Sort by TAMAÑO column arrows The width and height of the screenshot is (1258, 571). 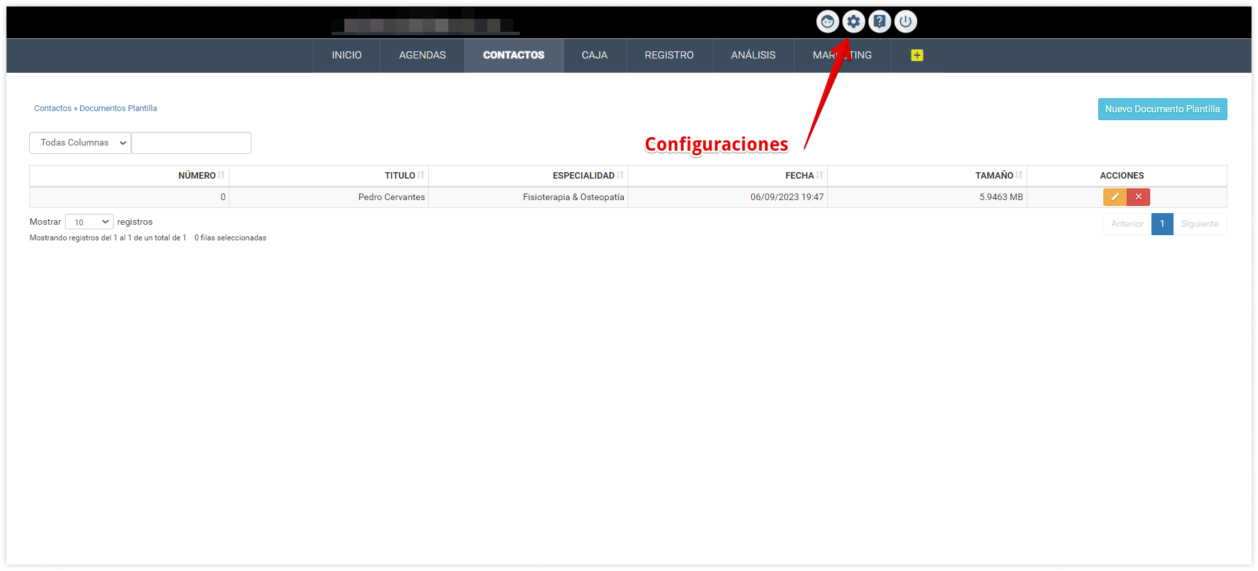1020,175
